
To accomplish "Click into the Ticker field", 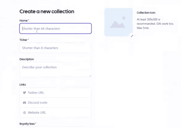I will (55, 48).
